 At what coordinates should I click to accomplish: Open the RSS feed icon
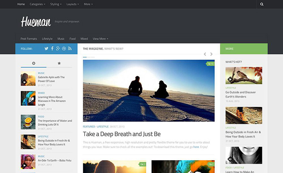70,49
